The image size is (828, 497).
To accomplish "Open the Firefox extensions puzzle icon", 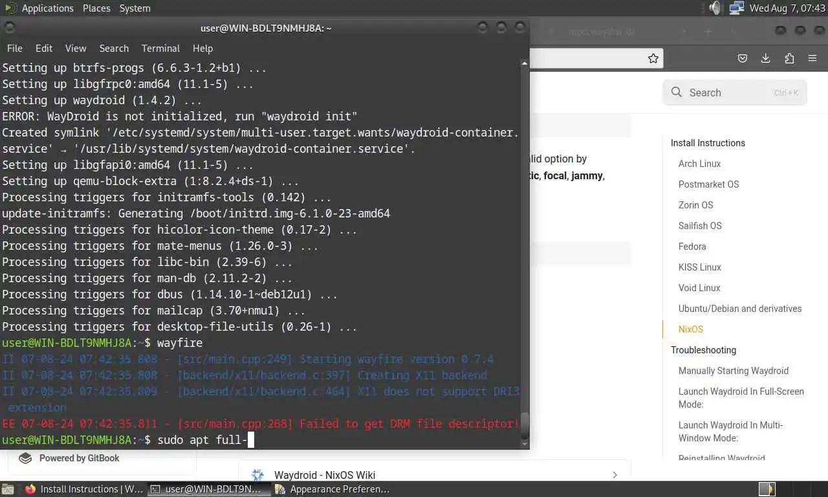I will [x=789, y=58].
